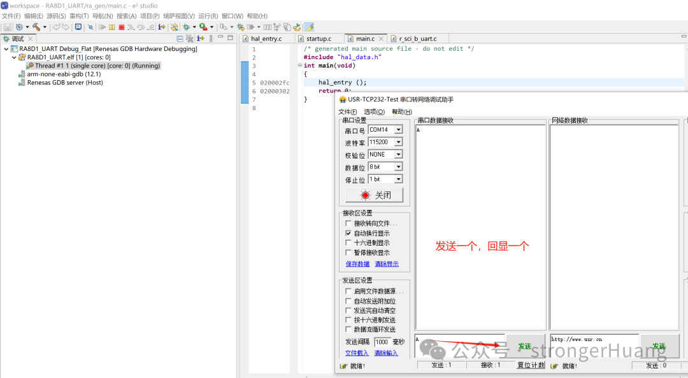This screenshot has width=688, height=378.
Task: Select the Suspend (pause) debug icon
Action: 112,27
